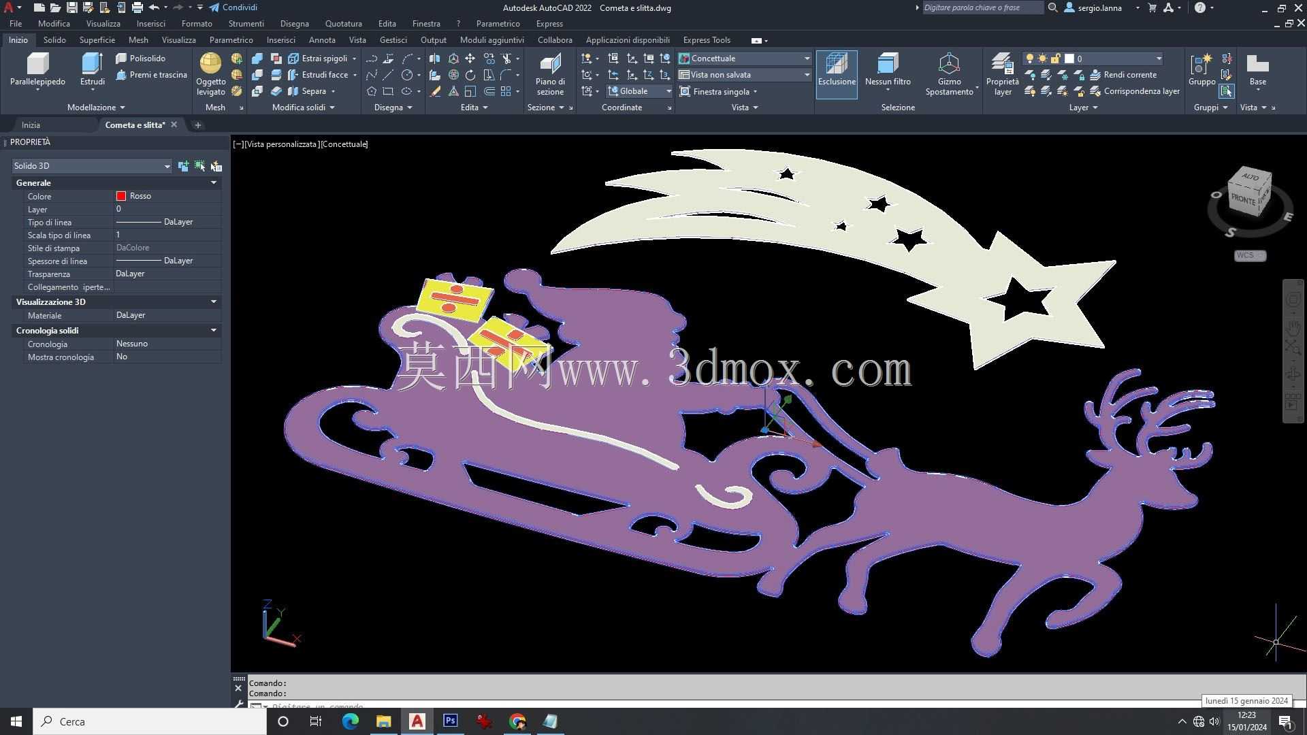This screenshot has width=1307, height=735.
Task: Click Oggetto levigato mesh tool
Action: coord(210,74)
